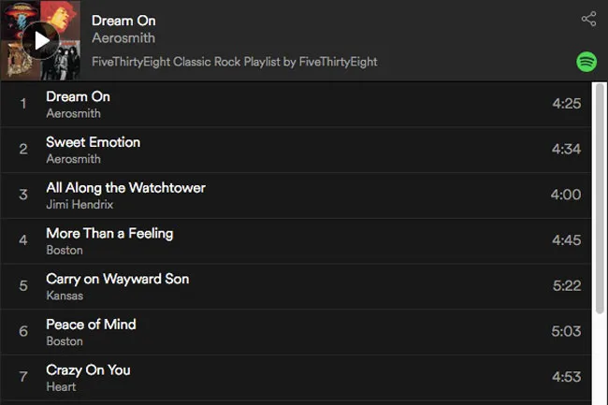The height and width of the screenshot is (405, 608).
Task: Select Crazy On You by Heart
Action: click(296, 378)
